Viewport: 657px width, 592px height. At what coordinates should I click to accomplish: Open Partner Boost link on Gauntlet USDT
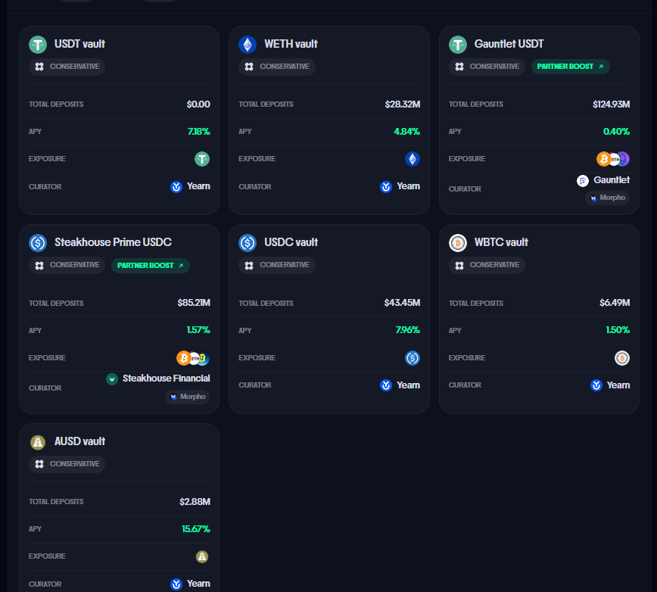click(x=570, y=67)
